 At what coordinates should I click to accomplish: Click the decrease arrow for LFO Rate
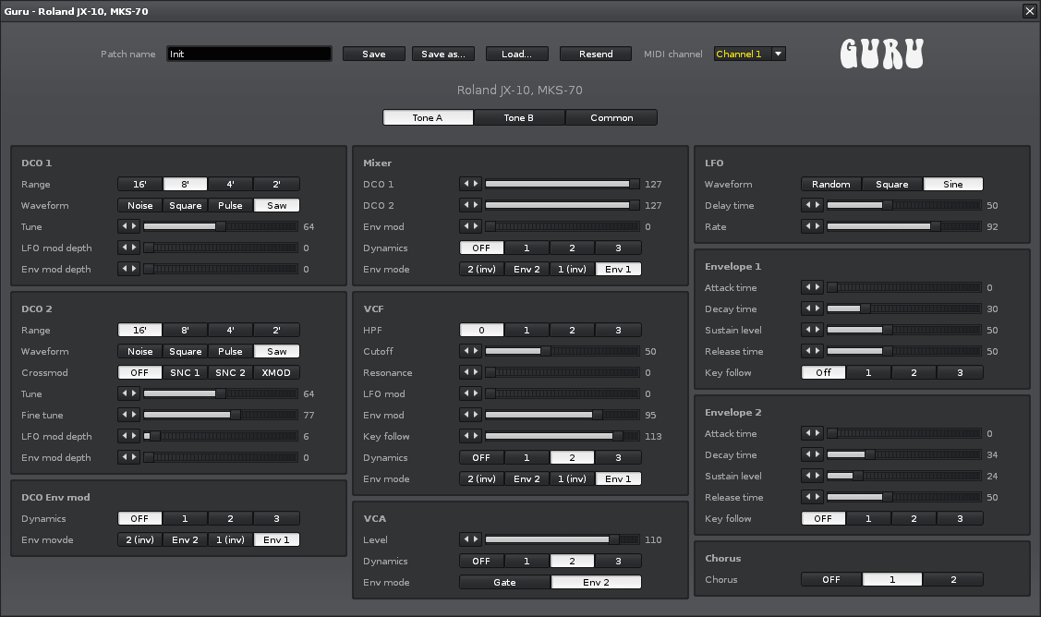[808, 226]
